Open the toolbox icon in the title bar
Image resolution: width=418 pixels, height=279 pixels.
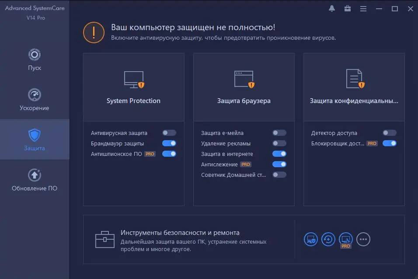[x=347, y=8]
